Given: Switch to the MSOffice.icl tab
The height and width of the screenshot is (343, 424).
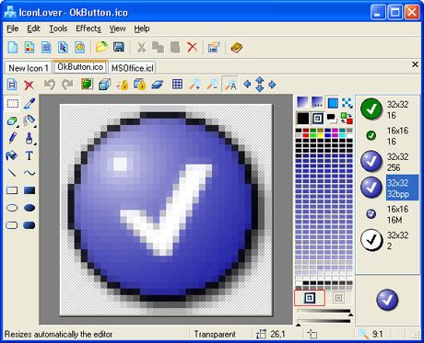Looking at the screenshot, I should point(132,68).
